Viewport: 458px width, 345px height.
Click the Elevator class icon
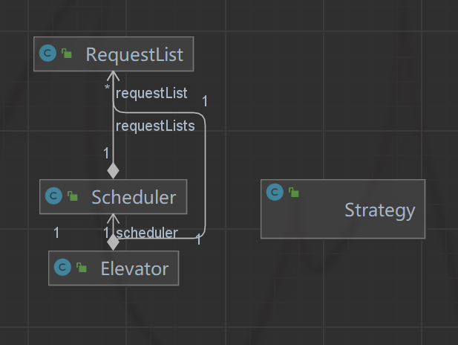pyautogui.click(x=62, y=268)
